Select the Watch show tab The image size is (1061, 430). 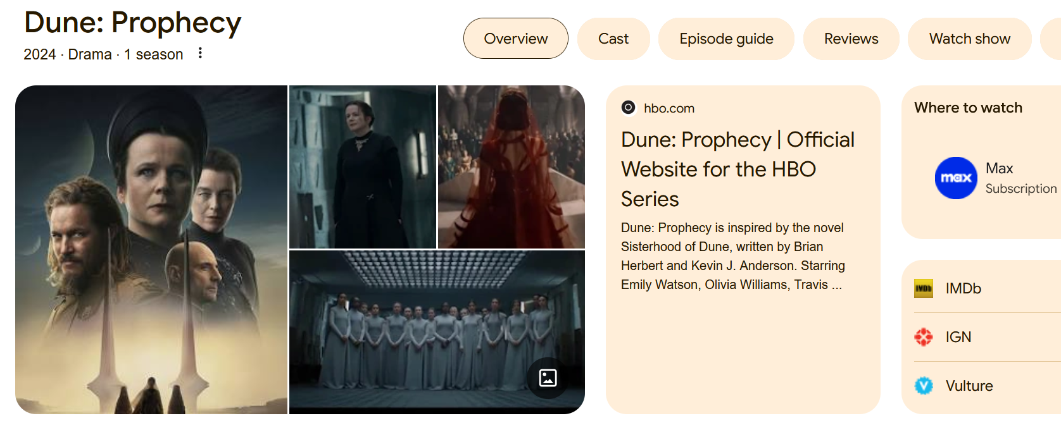(969, 39)
